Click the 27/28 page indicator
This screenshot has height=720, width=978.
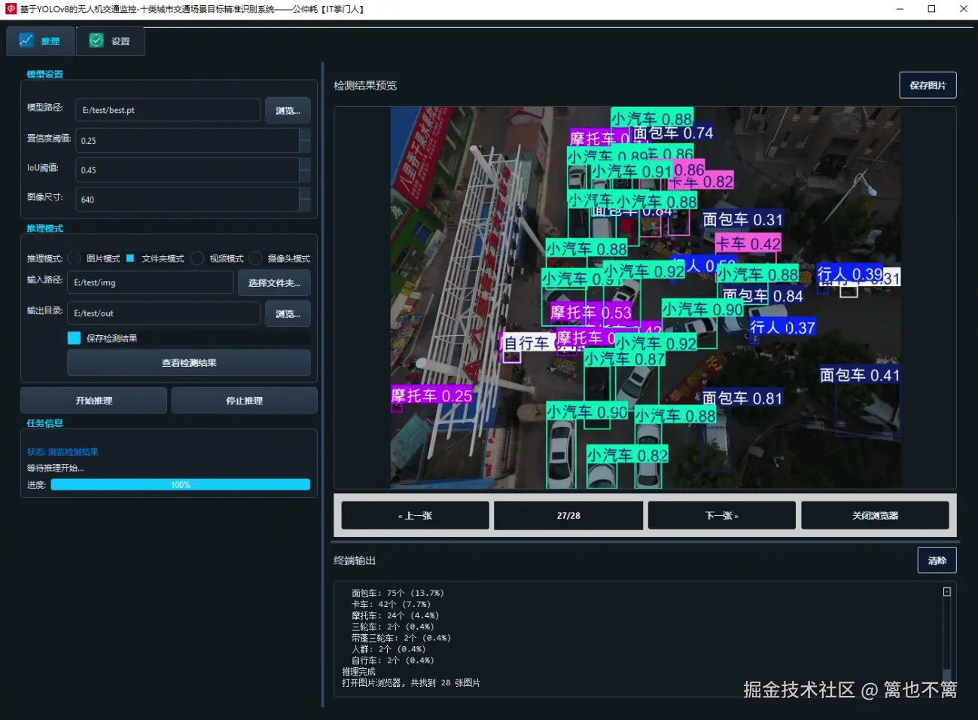tap(568, 516)
